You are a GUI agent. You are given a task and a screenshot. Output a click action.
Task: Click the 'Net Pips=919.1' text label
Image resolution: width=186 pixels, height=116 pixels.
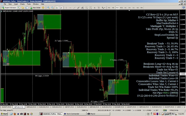coord(161,93)
